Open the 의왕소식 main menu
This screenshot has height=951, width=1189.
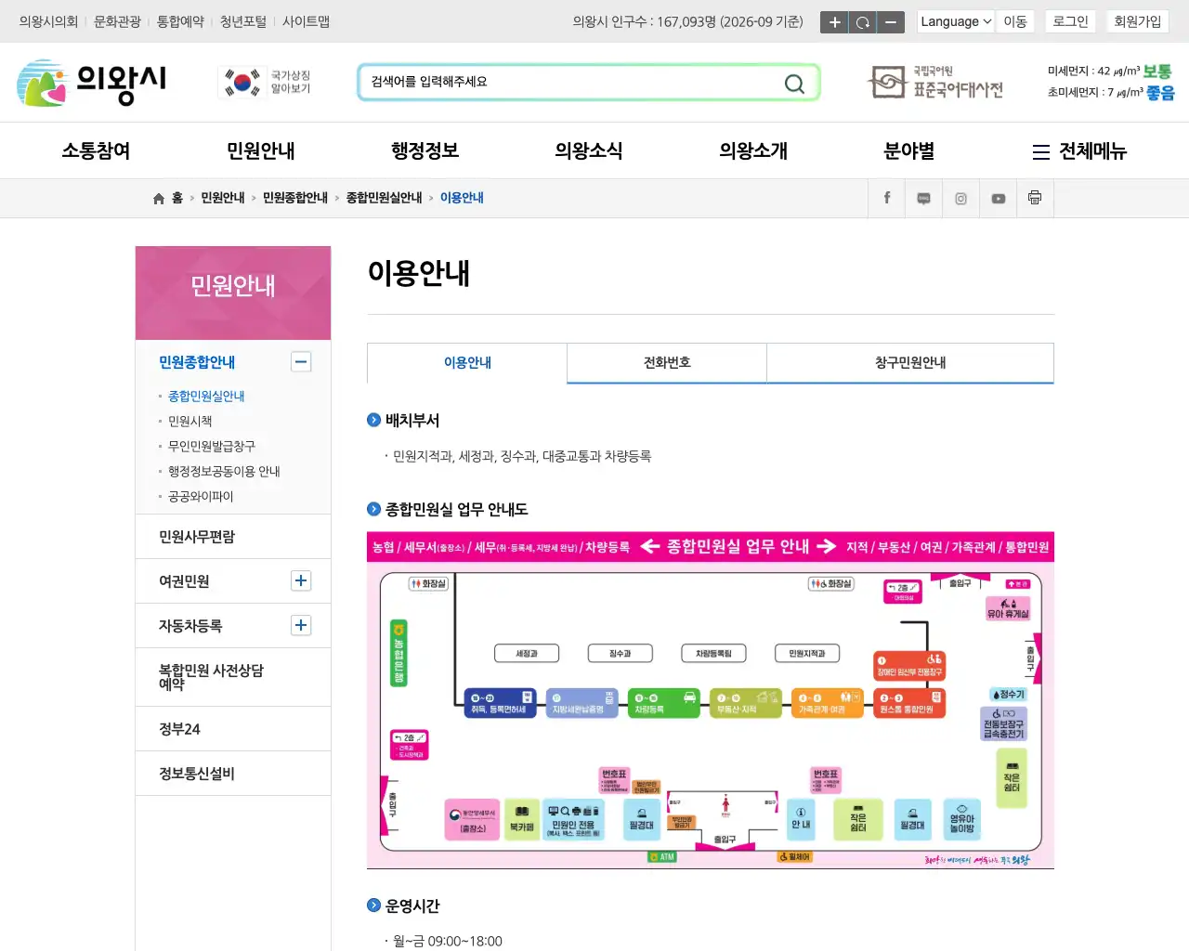point(589,150)
